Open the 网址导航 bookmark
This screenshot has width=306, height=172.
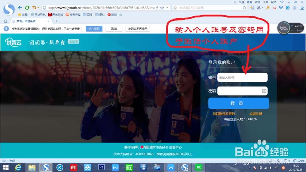click(38, 15)
